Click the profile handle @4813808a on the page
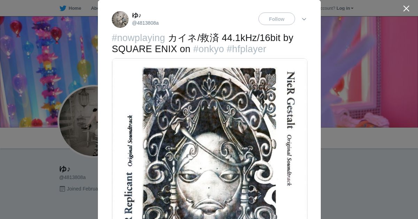The image size is (418, 219). [72, 177]
